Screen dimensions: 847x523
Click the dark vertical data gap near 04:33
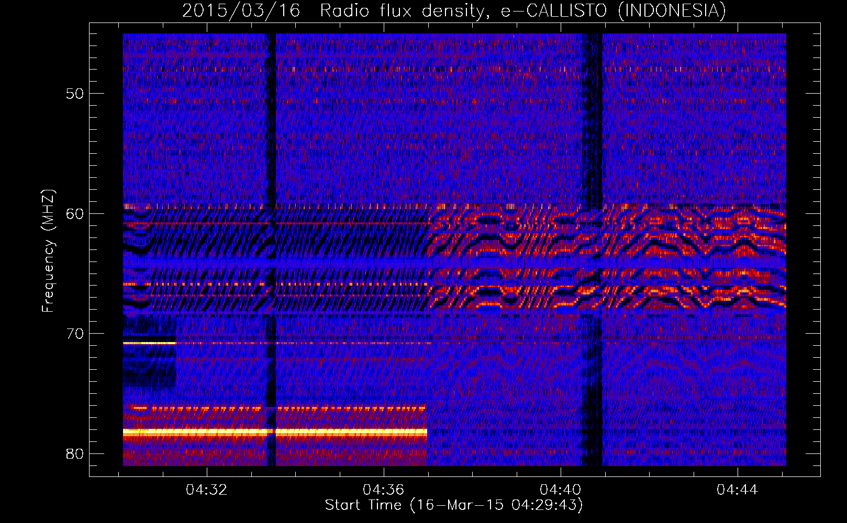pyautogui.click(x=271, y=249)
